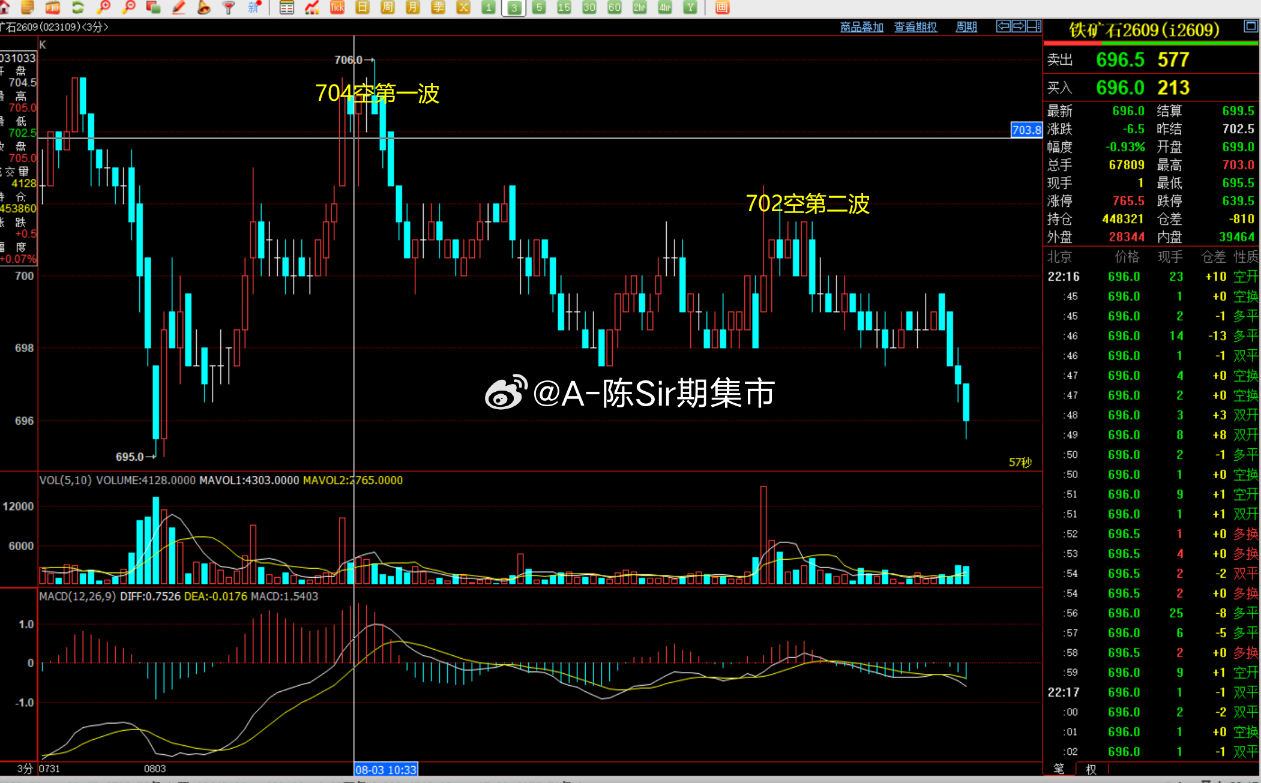Click the 涨停 value 765.5
Screen dimensions: 1261x783
point(1128,201)
